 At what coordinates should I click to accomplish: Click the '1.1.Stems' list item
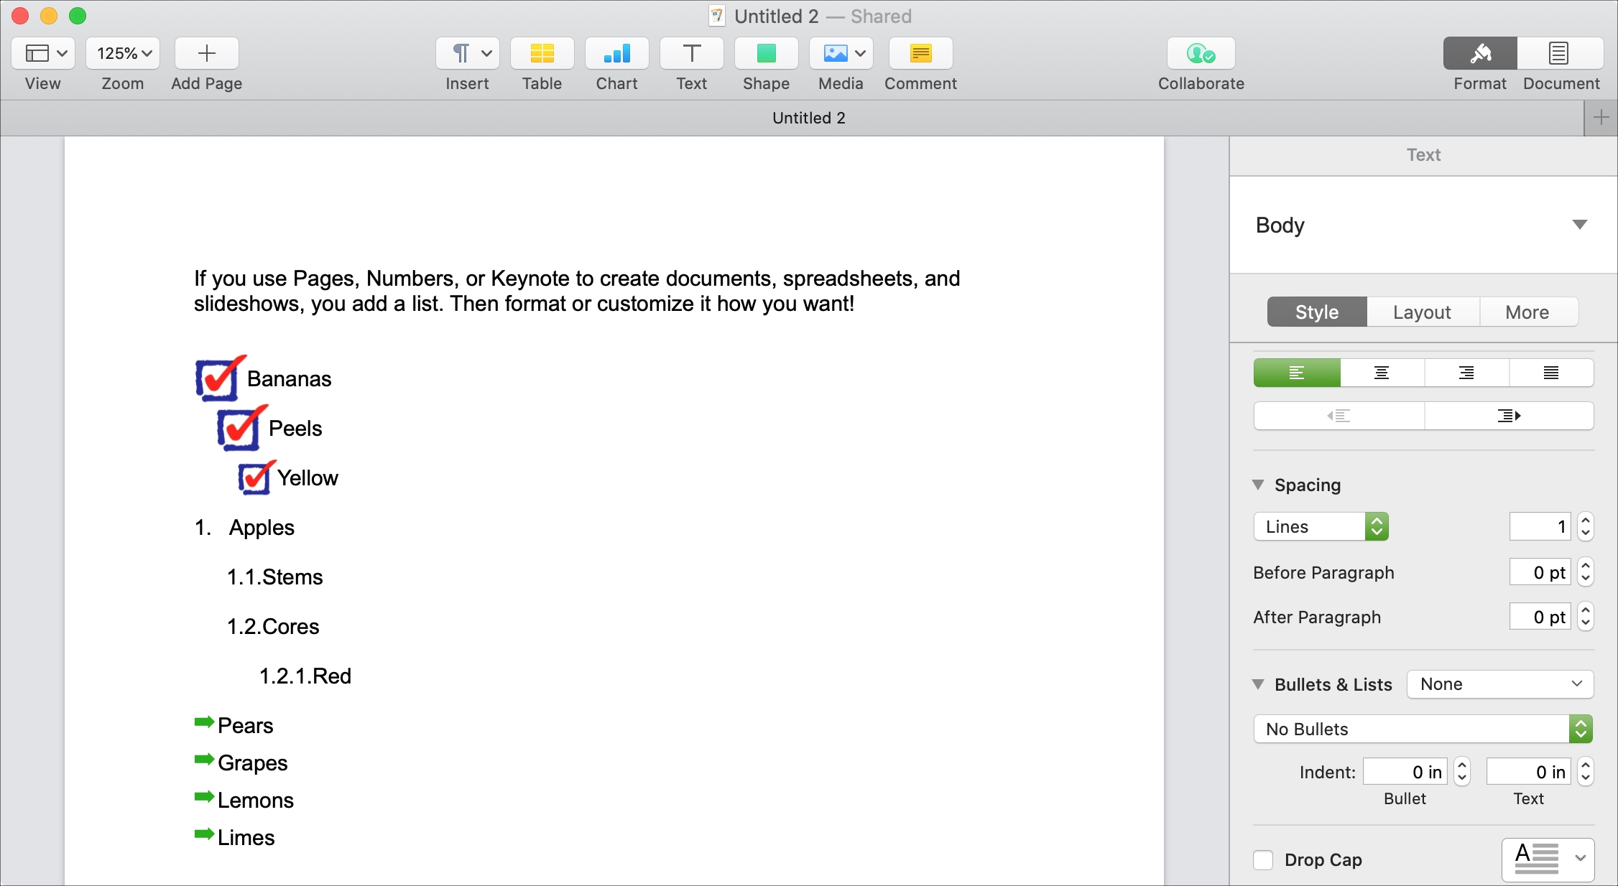click(275, 577)
